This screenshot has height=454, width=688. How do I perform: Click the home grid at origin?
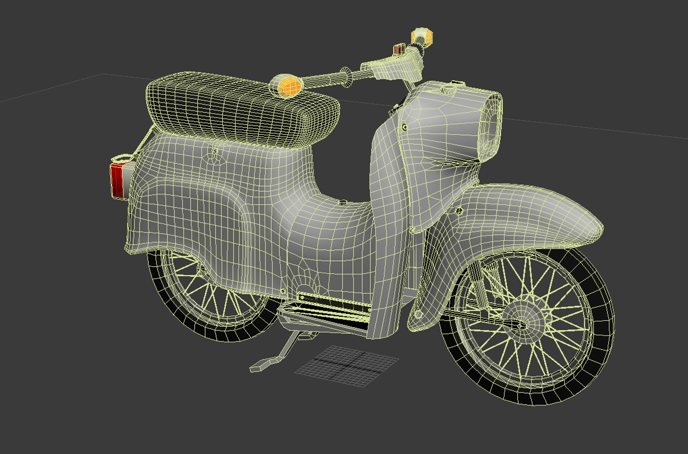click(x=347, y=365)
